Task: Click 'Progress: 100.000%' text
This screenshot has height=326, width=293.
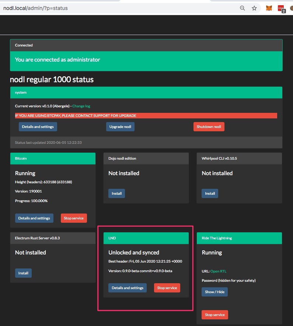Action: click(31, 201)
